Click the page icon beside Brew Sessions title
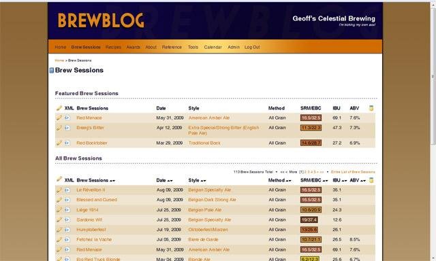Image resolution: width=436 pixels, height=261 pixels. coord(52,70)
